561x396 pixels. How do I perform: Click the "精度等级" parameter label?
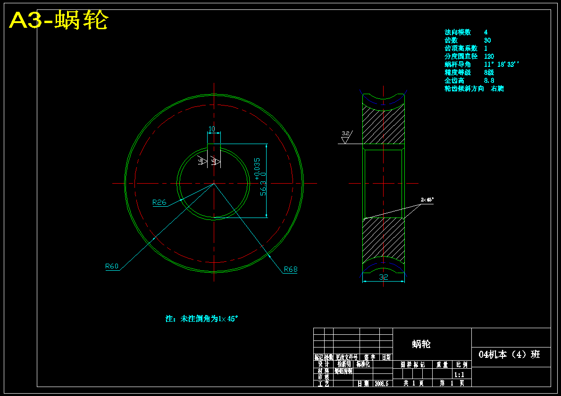(x=458, y=73)
